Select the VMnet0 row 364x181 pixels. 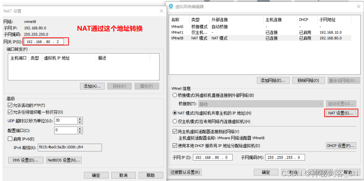tap(261, 27)
